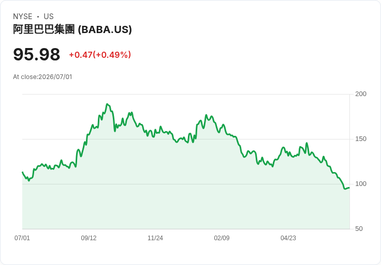Viewport: 381px width, 265px height.
Task: Click the stock name 阿里巴巴集團 (BABA.US)
Action: pyautogui.click(x=72, y=29)
